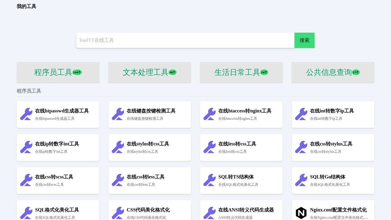Click the wrench icon on 在线stylus转css工具 card
The height and width of the screenshot is (220, 391).
click(118, 147)
